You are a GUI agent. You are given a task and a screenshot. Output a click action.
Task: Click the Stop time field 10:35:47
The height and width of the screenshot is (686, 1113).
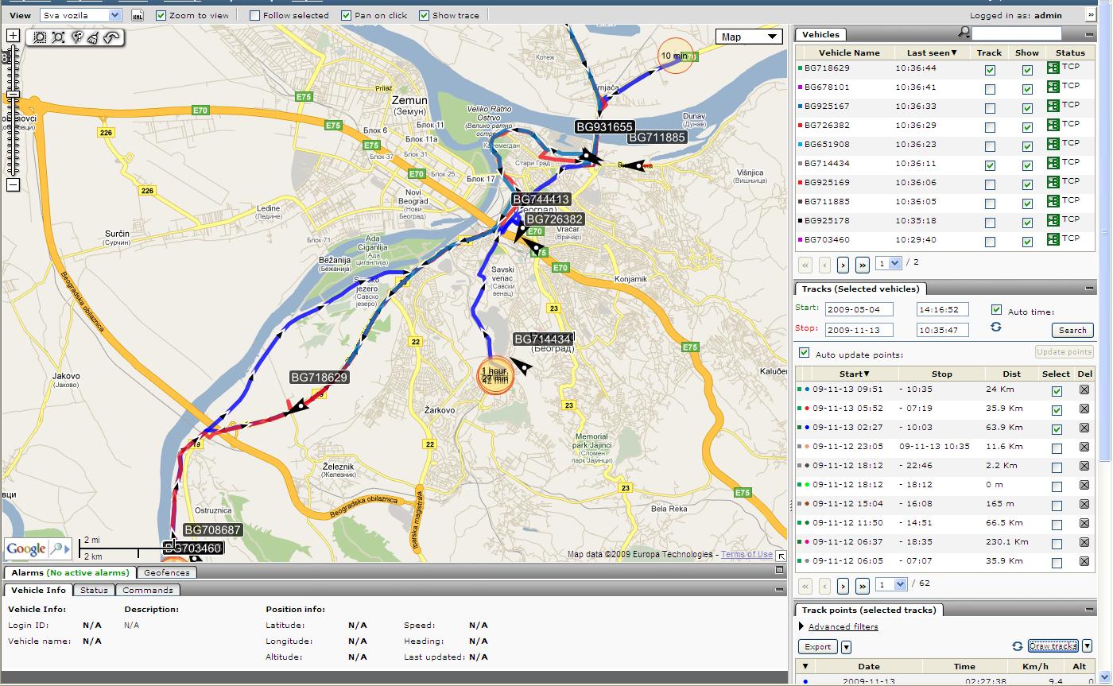942,330
